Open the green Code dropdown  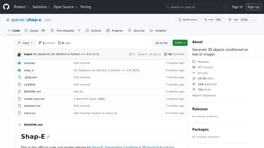tap(180, 43)
